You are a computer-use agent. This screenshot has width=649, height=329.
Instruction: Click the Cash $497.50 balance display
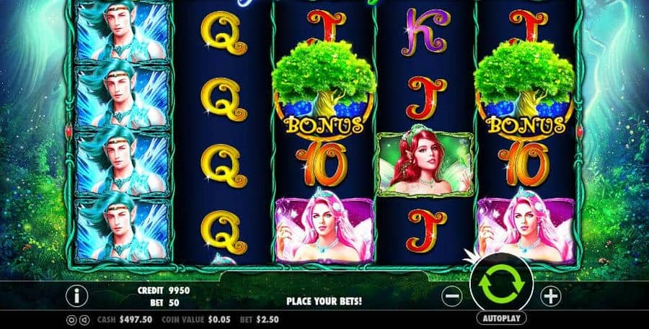125,320
